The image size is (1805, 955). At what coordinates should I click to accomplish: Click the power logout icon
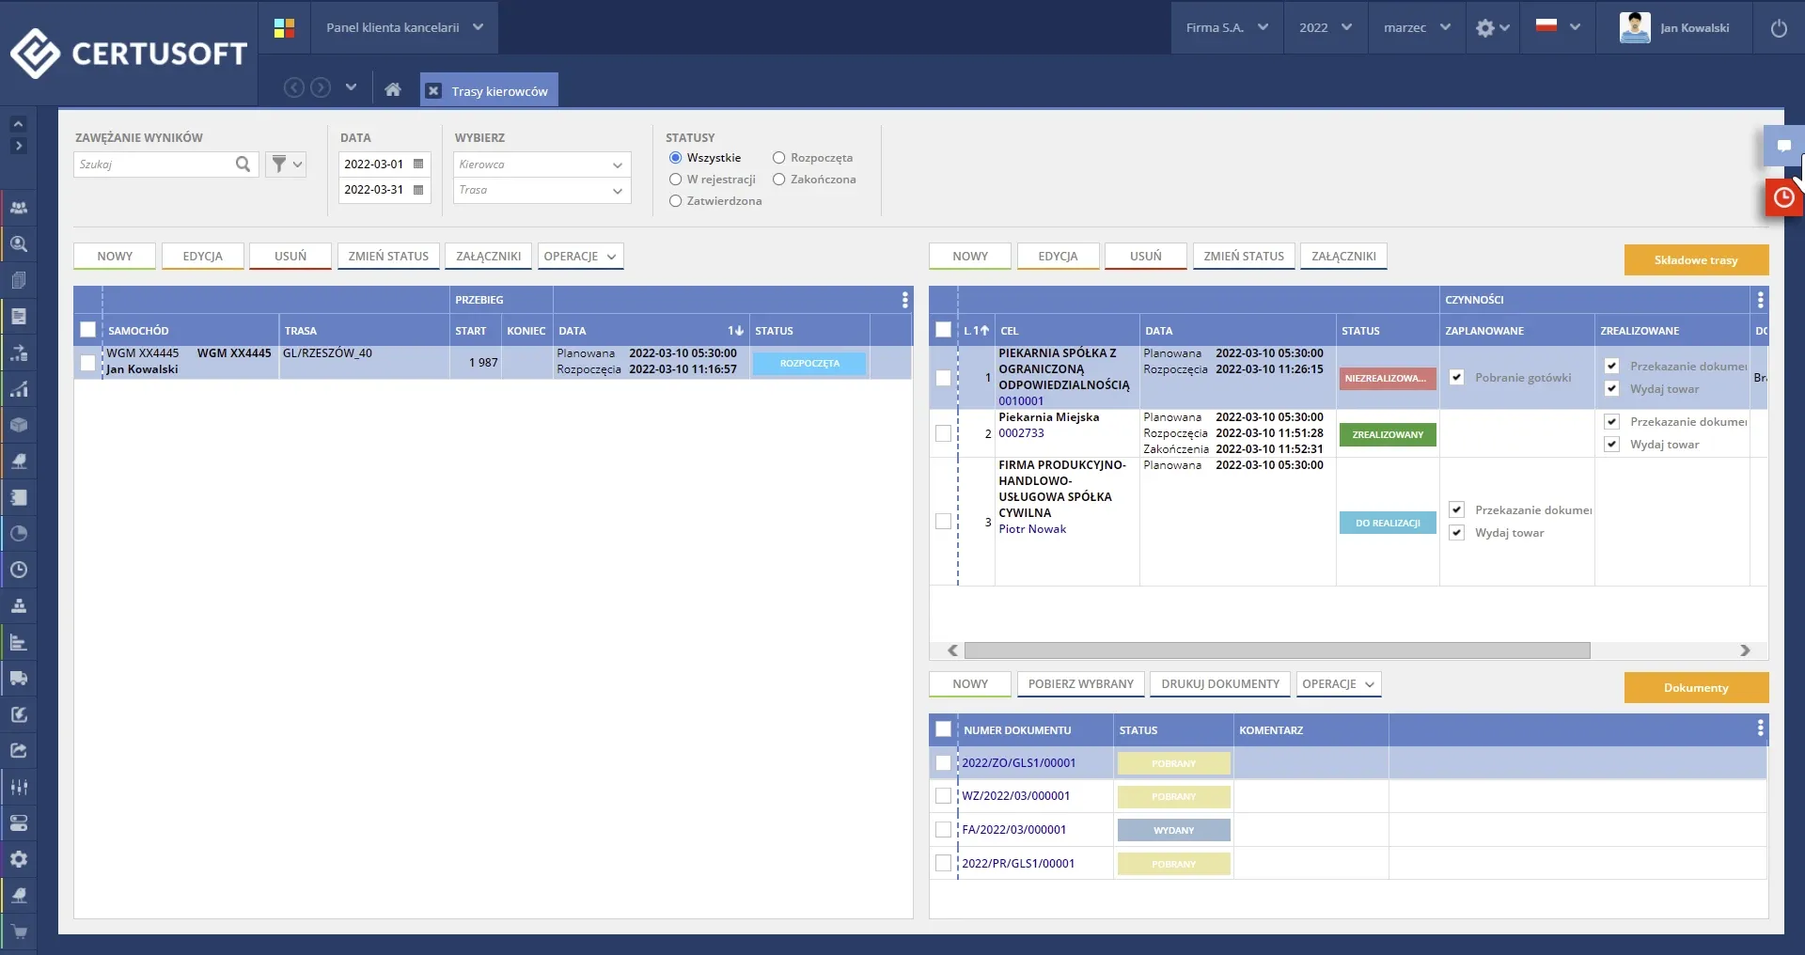(1779, 28)
